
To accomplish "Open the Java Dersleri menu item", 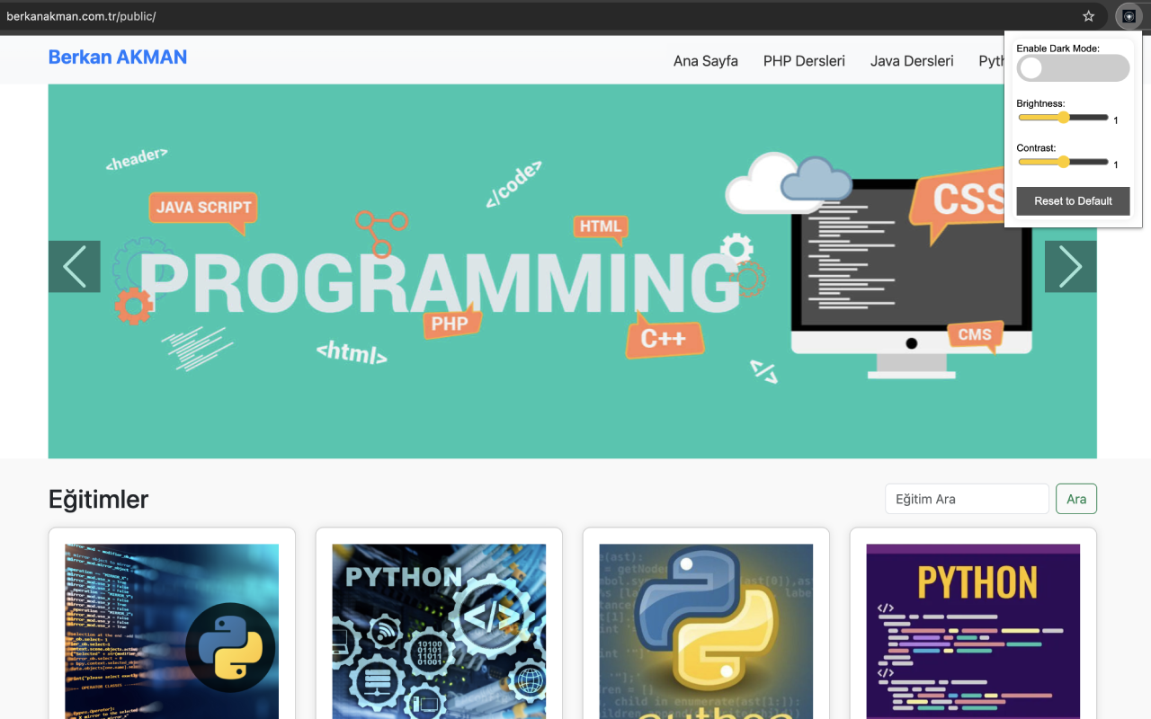I will (912, 61).
